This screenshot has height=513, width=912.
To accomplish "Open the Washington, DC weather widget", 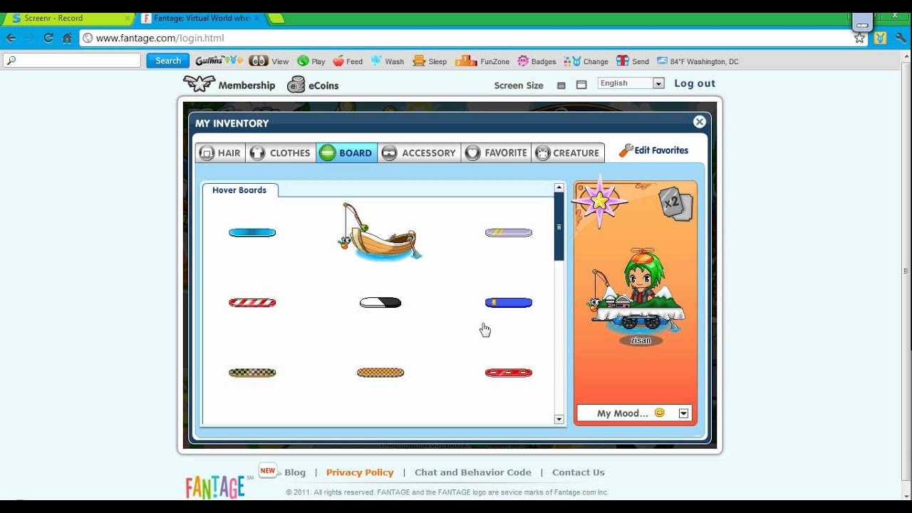I will (698, 61).
